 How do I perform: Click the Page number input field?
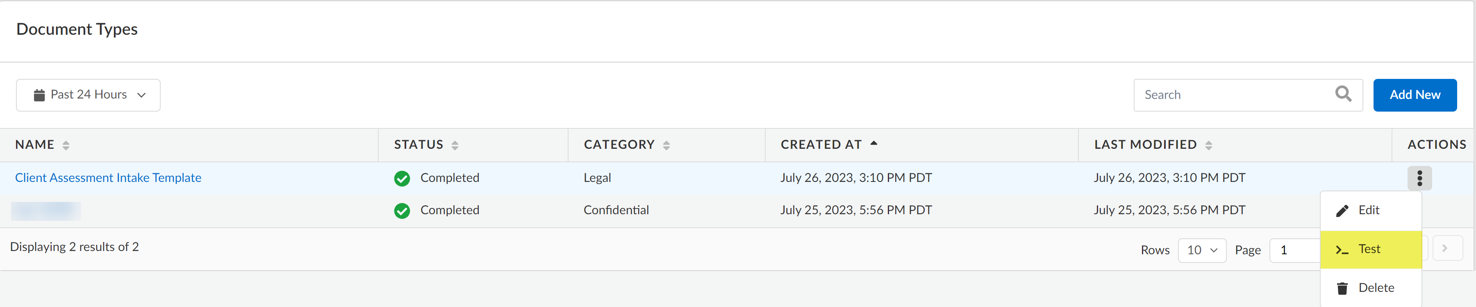(x=1294, y=251)
